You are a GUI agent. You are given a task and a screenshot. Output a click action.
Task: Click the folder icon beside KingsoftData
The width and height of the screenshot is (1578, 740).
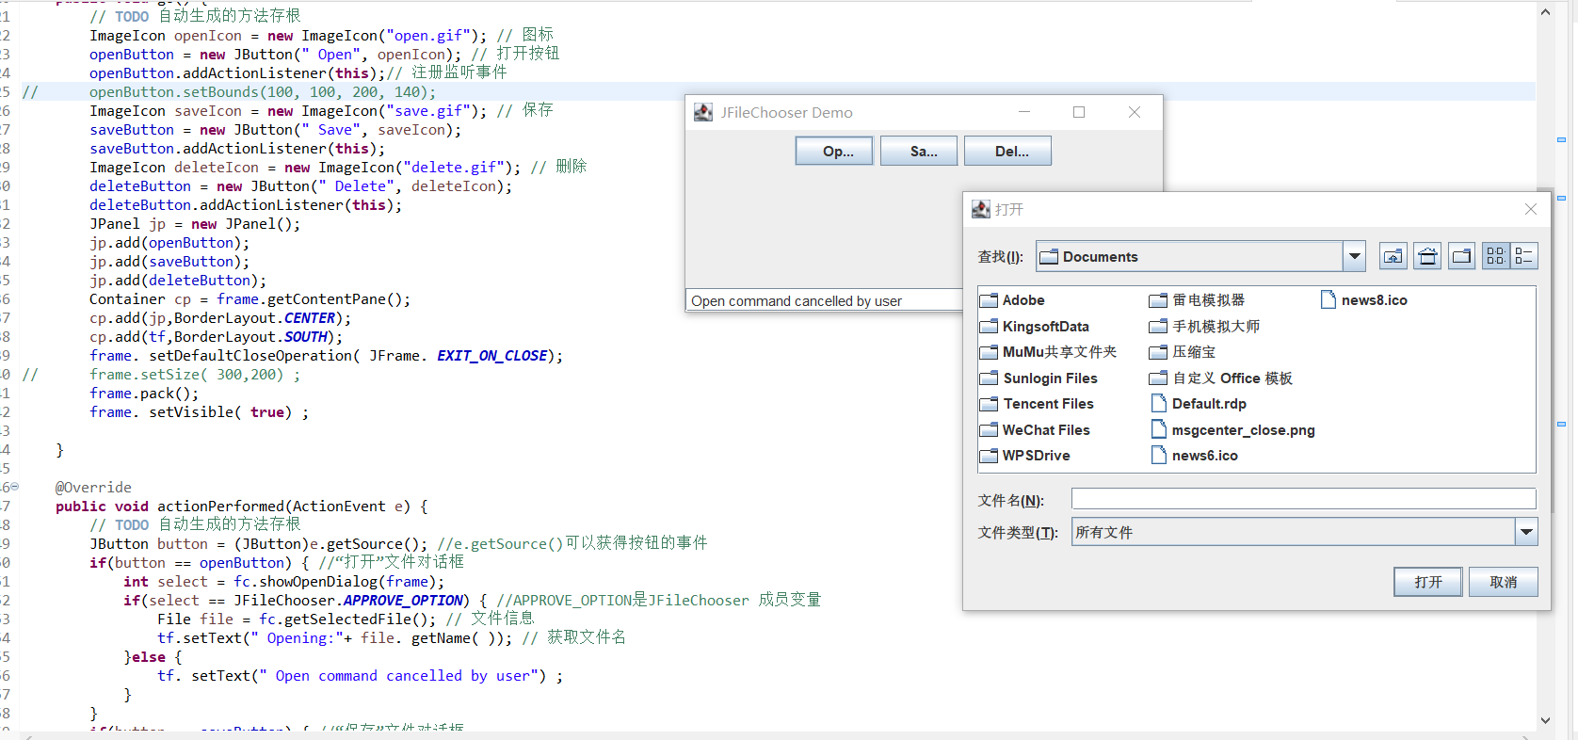tap(989, 327)
